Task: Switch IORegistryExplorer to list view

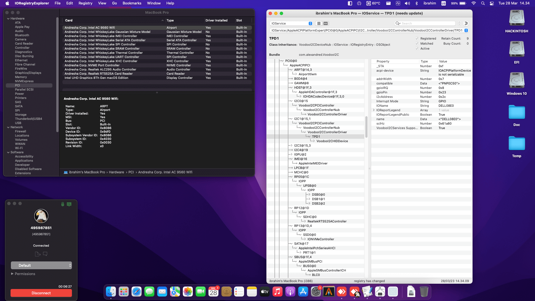Action: pyautogui.click(x=319, y=23)
